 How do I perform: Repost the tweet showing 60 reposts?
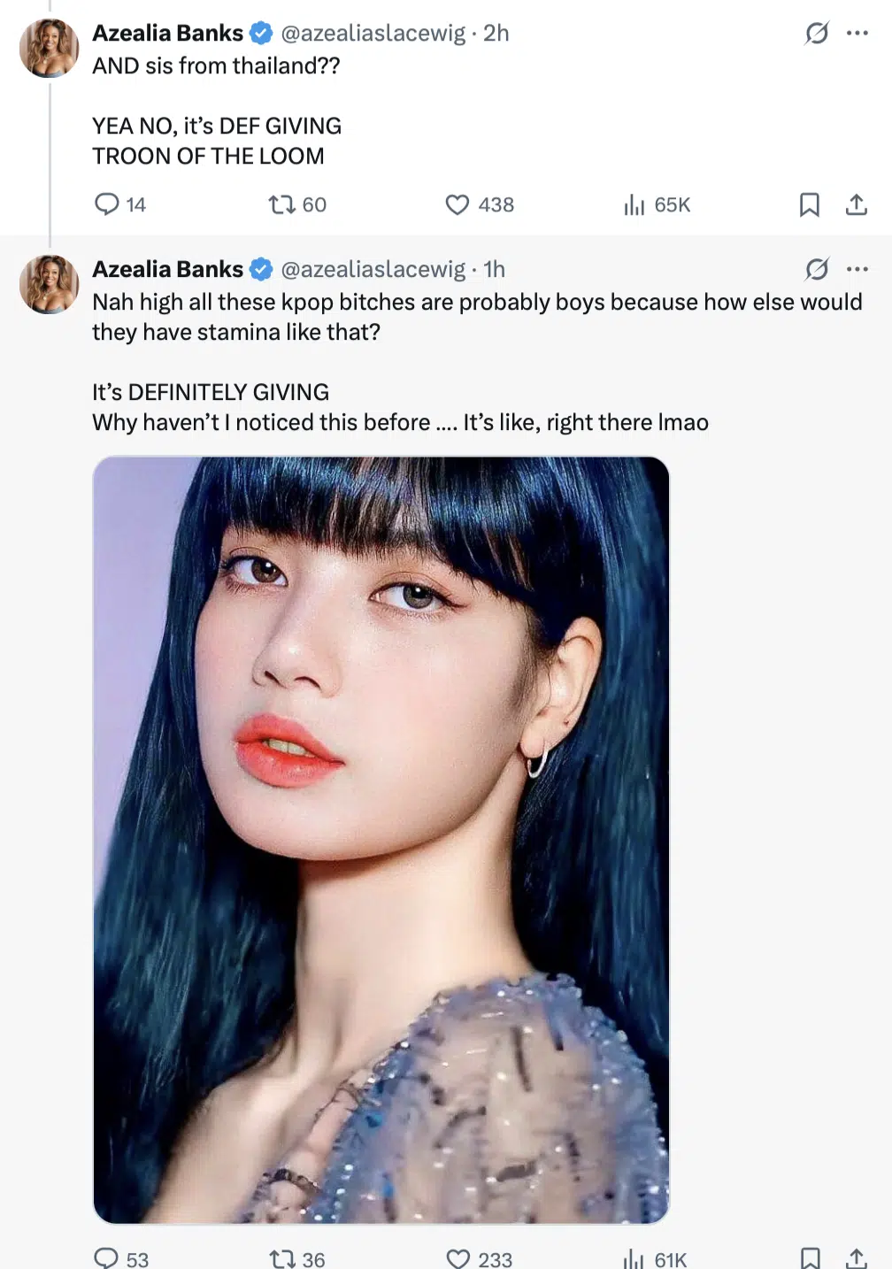pos(282,204)
